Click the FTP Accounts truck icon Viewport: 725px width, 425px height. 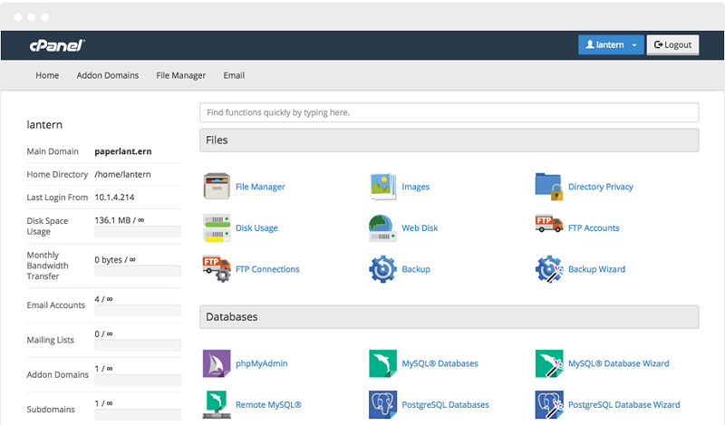click(549, 227)
